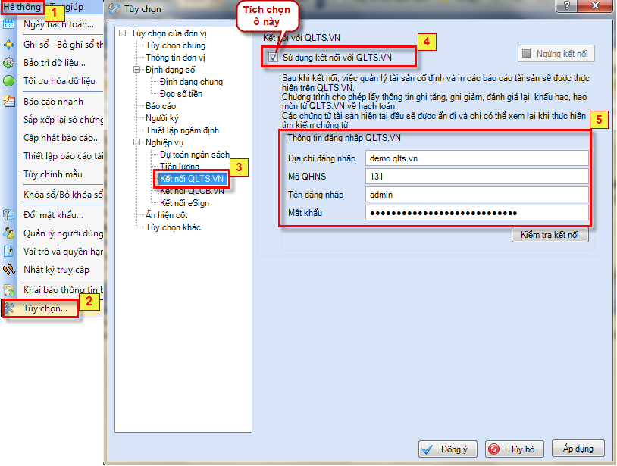
Task: Choose Ngày hạch toán menu entry
Action: coord(58,24)
